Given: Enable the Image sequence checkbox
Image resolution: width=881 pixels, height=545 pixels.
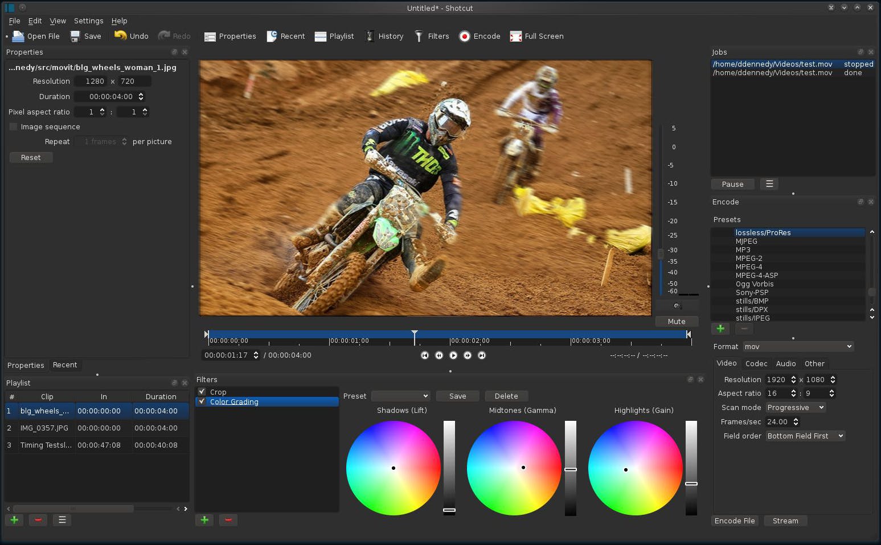Looking at the screenshot, I should tap(14, 127).
